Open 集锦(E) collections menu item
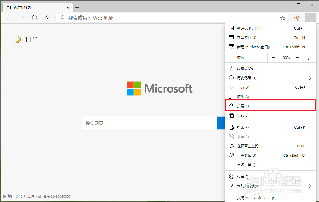319x202 pixels. pos(271,115)
